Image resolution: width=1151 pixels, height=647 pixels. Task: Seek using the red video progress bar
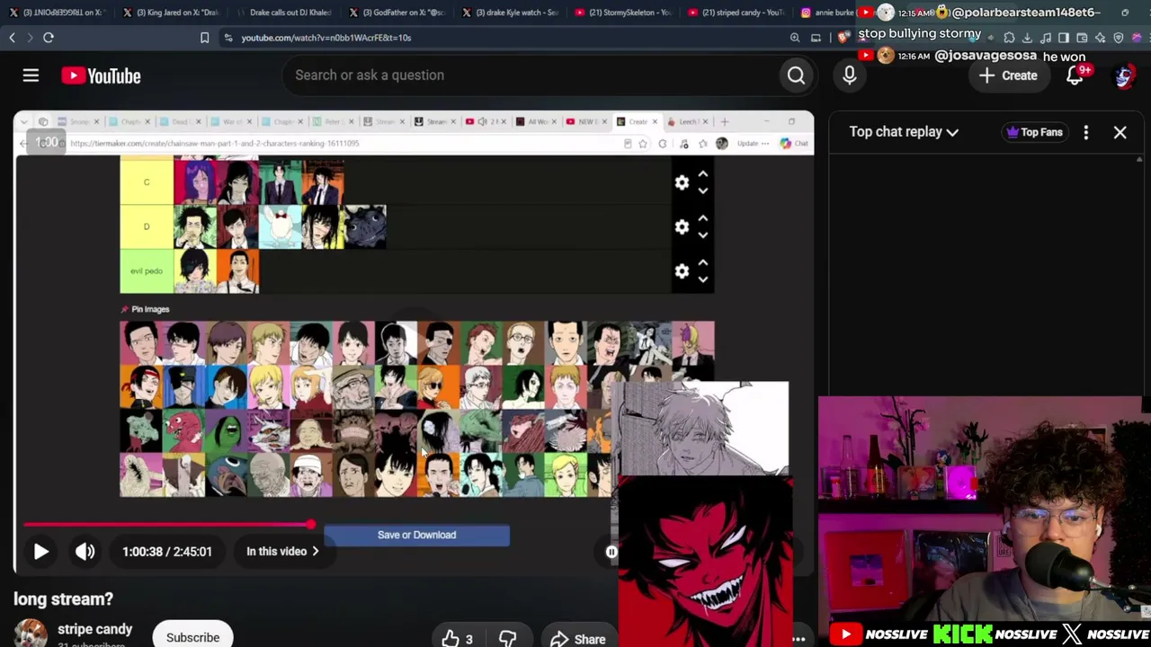[x=167, y=525]
